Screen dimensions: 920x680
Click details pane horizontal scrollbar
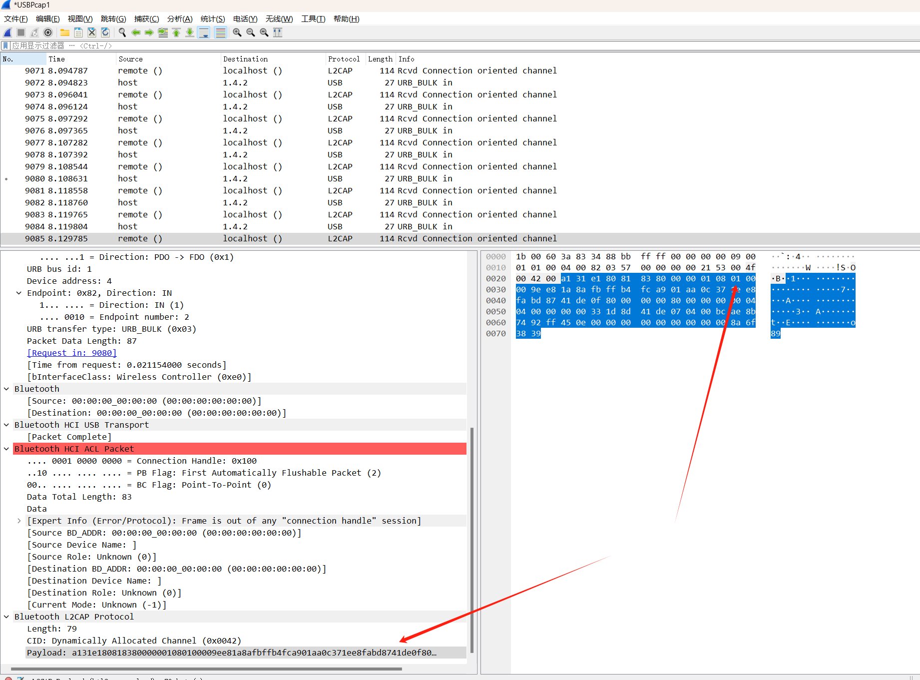coord(206,669)
